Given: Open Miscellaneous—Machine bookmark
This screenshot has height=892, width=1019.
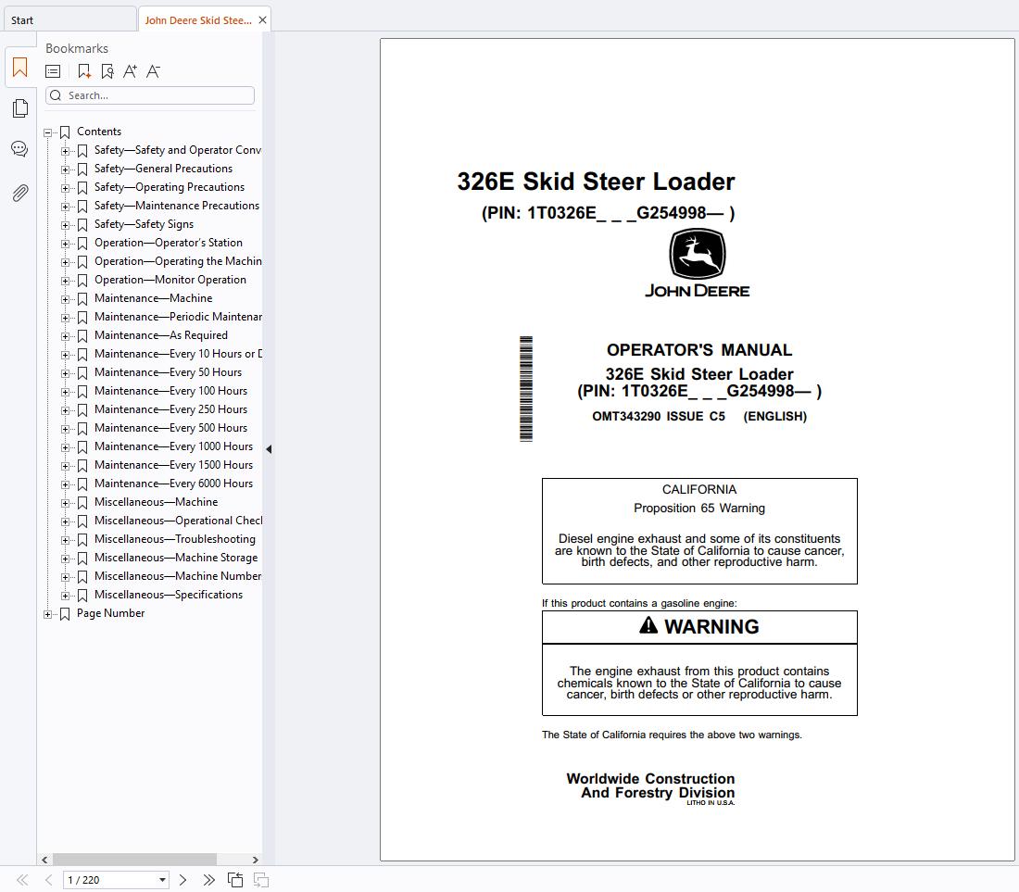Looking at the screenshot, I should [156, 502].
